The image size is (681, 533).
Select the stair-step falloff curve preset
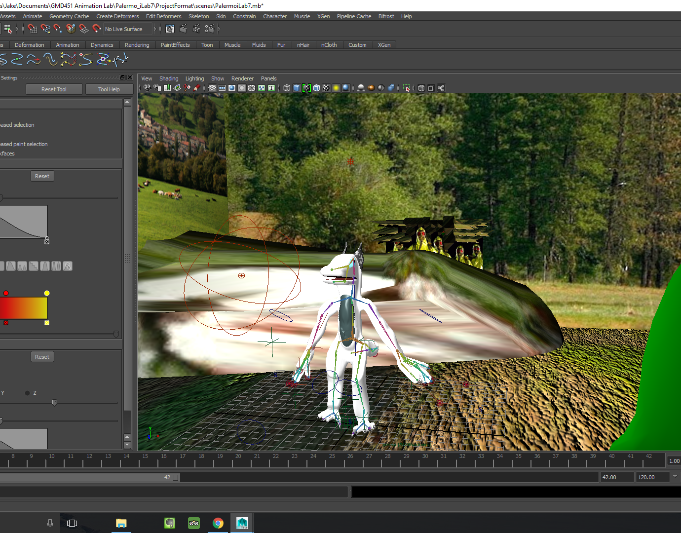(x=34, y=266)
